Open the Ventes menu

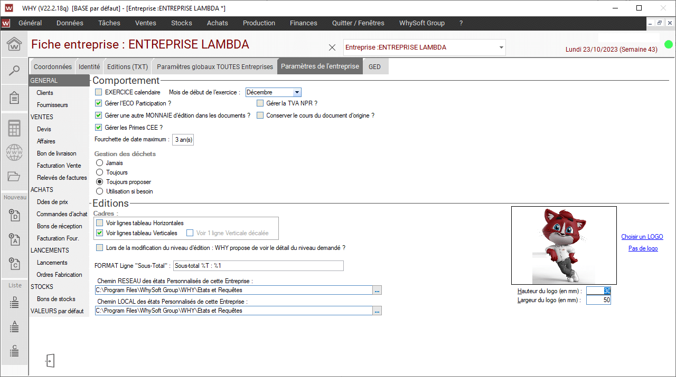point(146,23)
